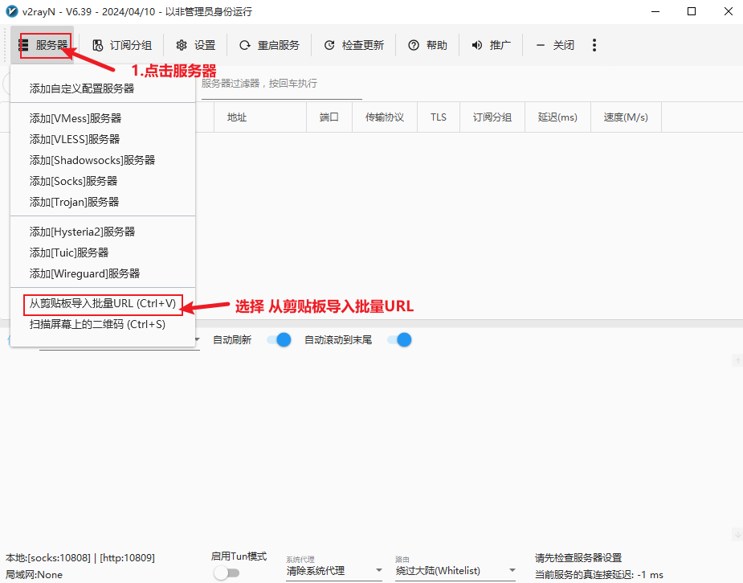The width and height of the screenshot is (743, 583).
Task: Click the 检查更新 icon
Action: point(329,45)
